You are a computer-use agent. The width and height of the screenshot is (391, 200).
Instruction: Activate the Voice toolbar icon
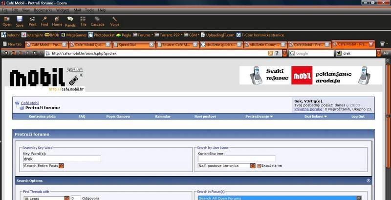pyautogui.click(x=115, y=21)
